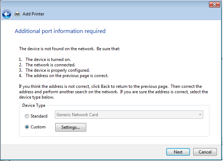Open the Generic Network Card combo box

coord(126,115)
